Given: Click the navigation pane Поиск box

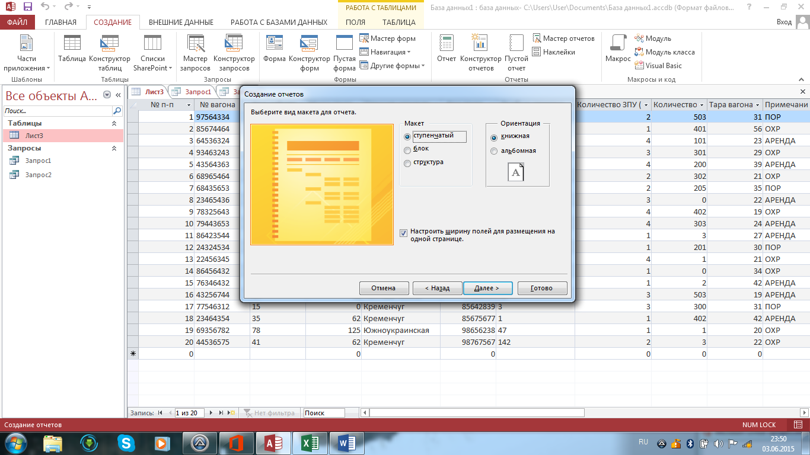Looking at the screenshot, I should pyautogui.click(x=58, y=111).
